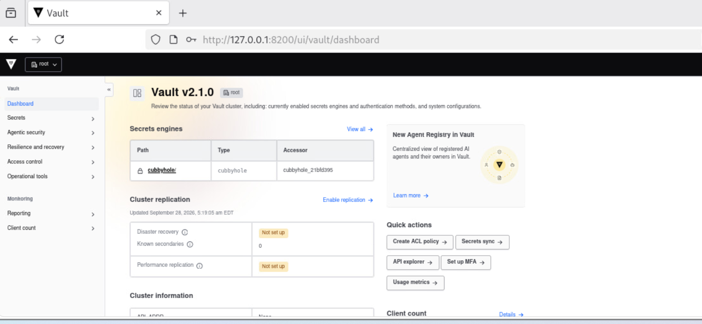Click the Vault logo in the header
The width and height of the screenshot is (702, 324).
click(11, 65)
